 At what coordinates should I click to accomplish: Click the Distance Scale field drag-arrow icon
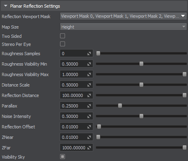89,85
